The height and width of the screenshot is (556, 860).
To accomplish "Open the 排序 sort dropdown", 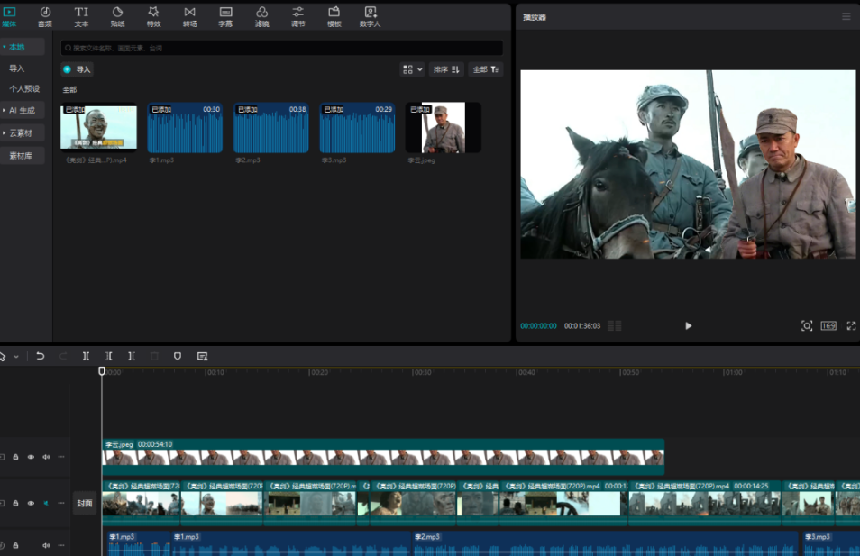I will click(446, 69).
